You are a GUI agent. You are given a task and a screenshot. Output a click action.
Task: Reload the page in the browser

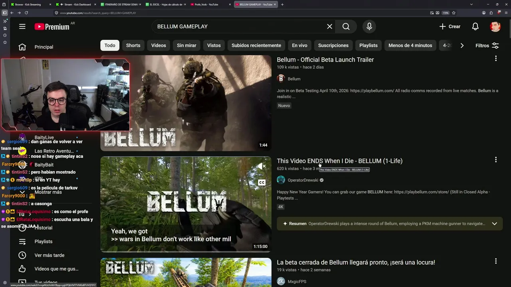26,13
